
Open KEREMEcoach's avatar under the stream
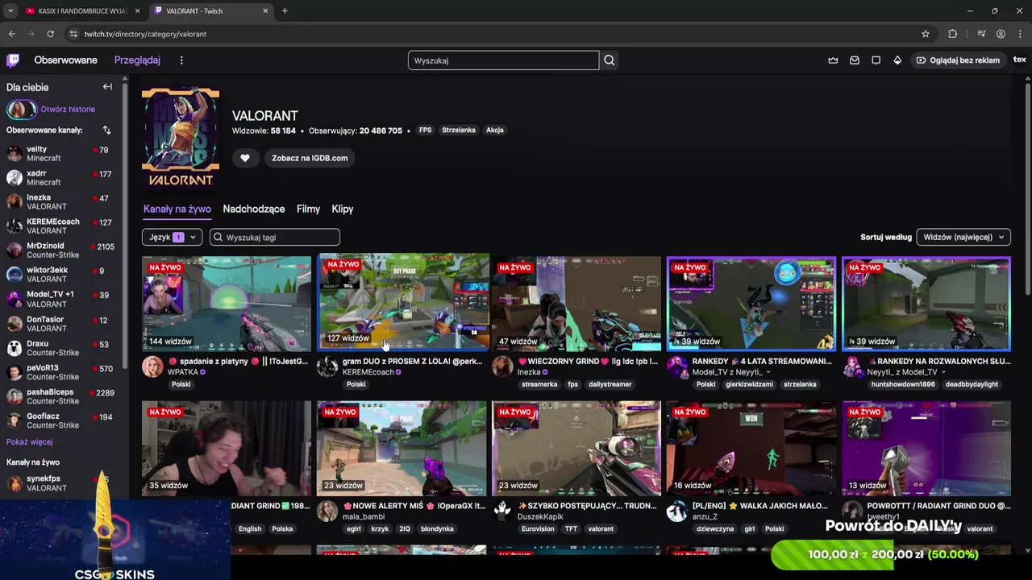tap(327, 367)
